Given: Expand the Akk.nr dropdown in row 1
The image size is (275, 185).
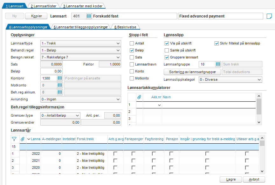Looking at the screenshot, I should click(x=159, y=105).
